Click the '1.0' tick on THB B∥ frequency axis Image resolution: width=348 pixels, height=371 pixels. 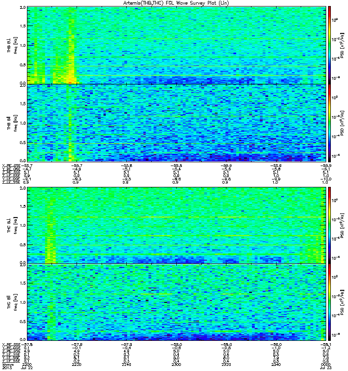pyautogui.click(x=23, y=123)
